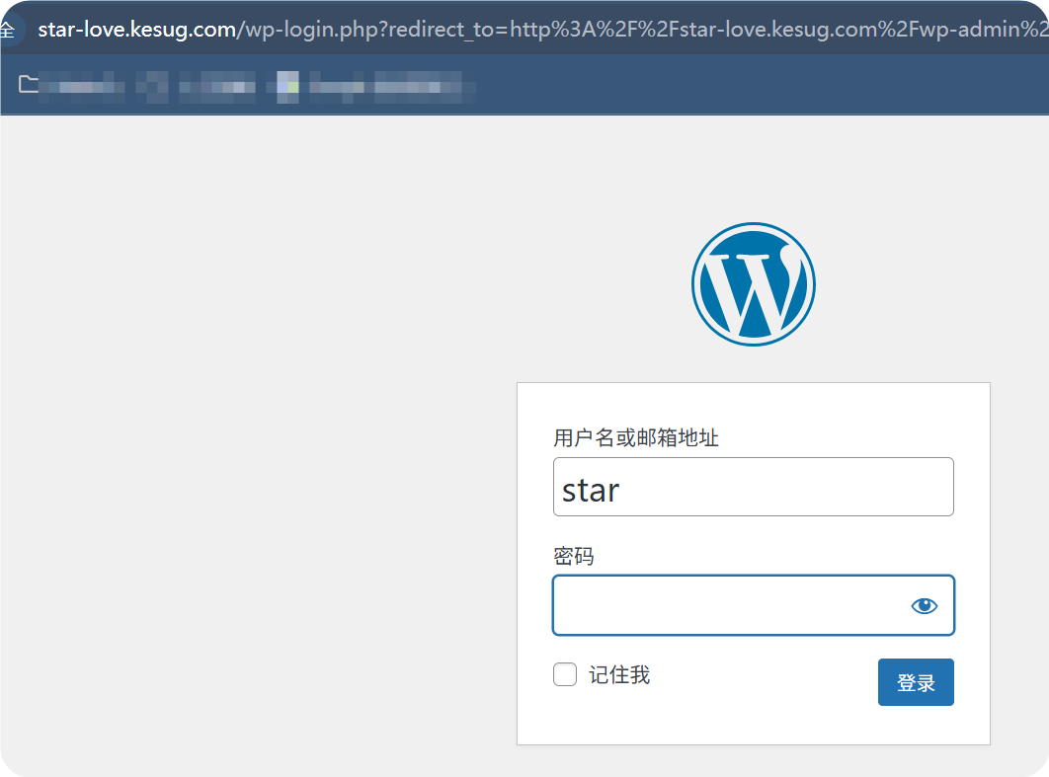This screenshot has height=777, width=1049.
Task: Focus the username field containing "star"
Action: tap(753, 487)
